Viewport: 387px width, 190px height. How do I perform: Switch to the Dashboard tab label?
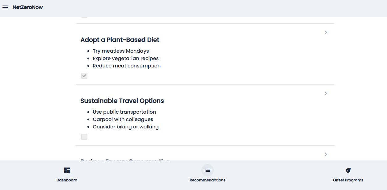point(67,180)
